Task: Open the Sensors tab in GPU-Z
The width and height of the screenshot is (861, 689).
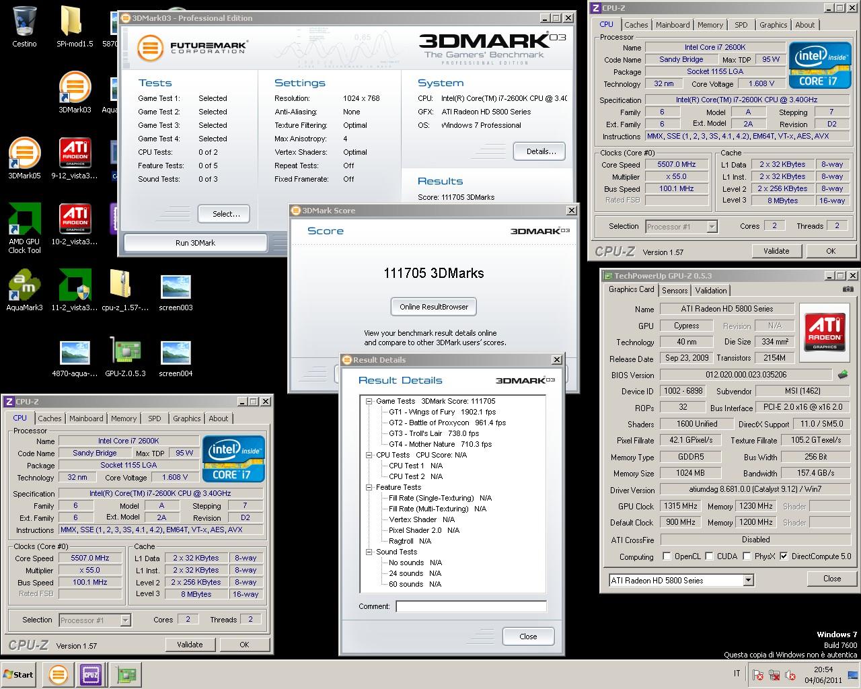Action: tap(675, 291)
